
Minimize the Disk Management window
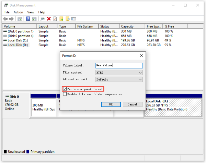coord(173,5)
